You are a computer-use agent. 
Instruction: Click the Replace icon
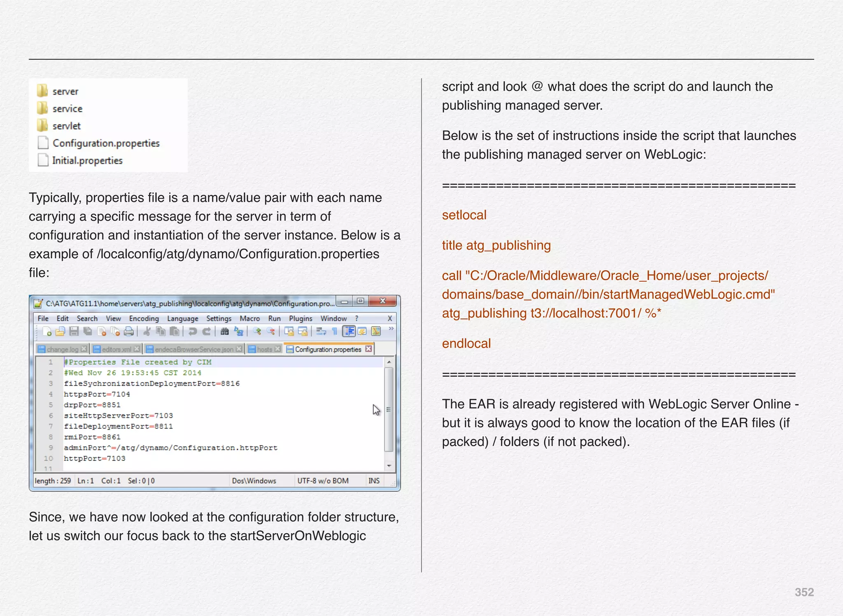point(238,331)
